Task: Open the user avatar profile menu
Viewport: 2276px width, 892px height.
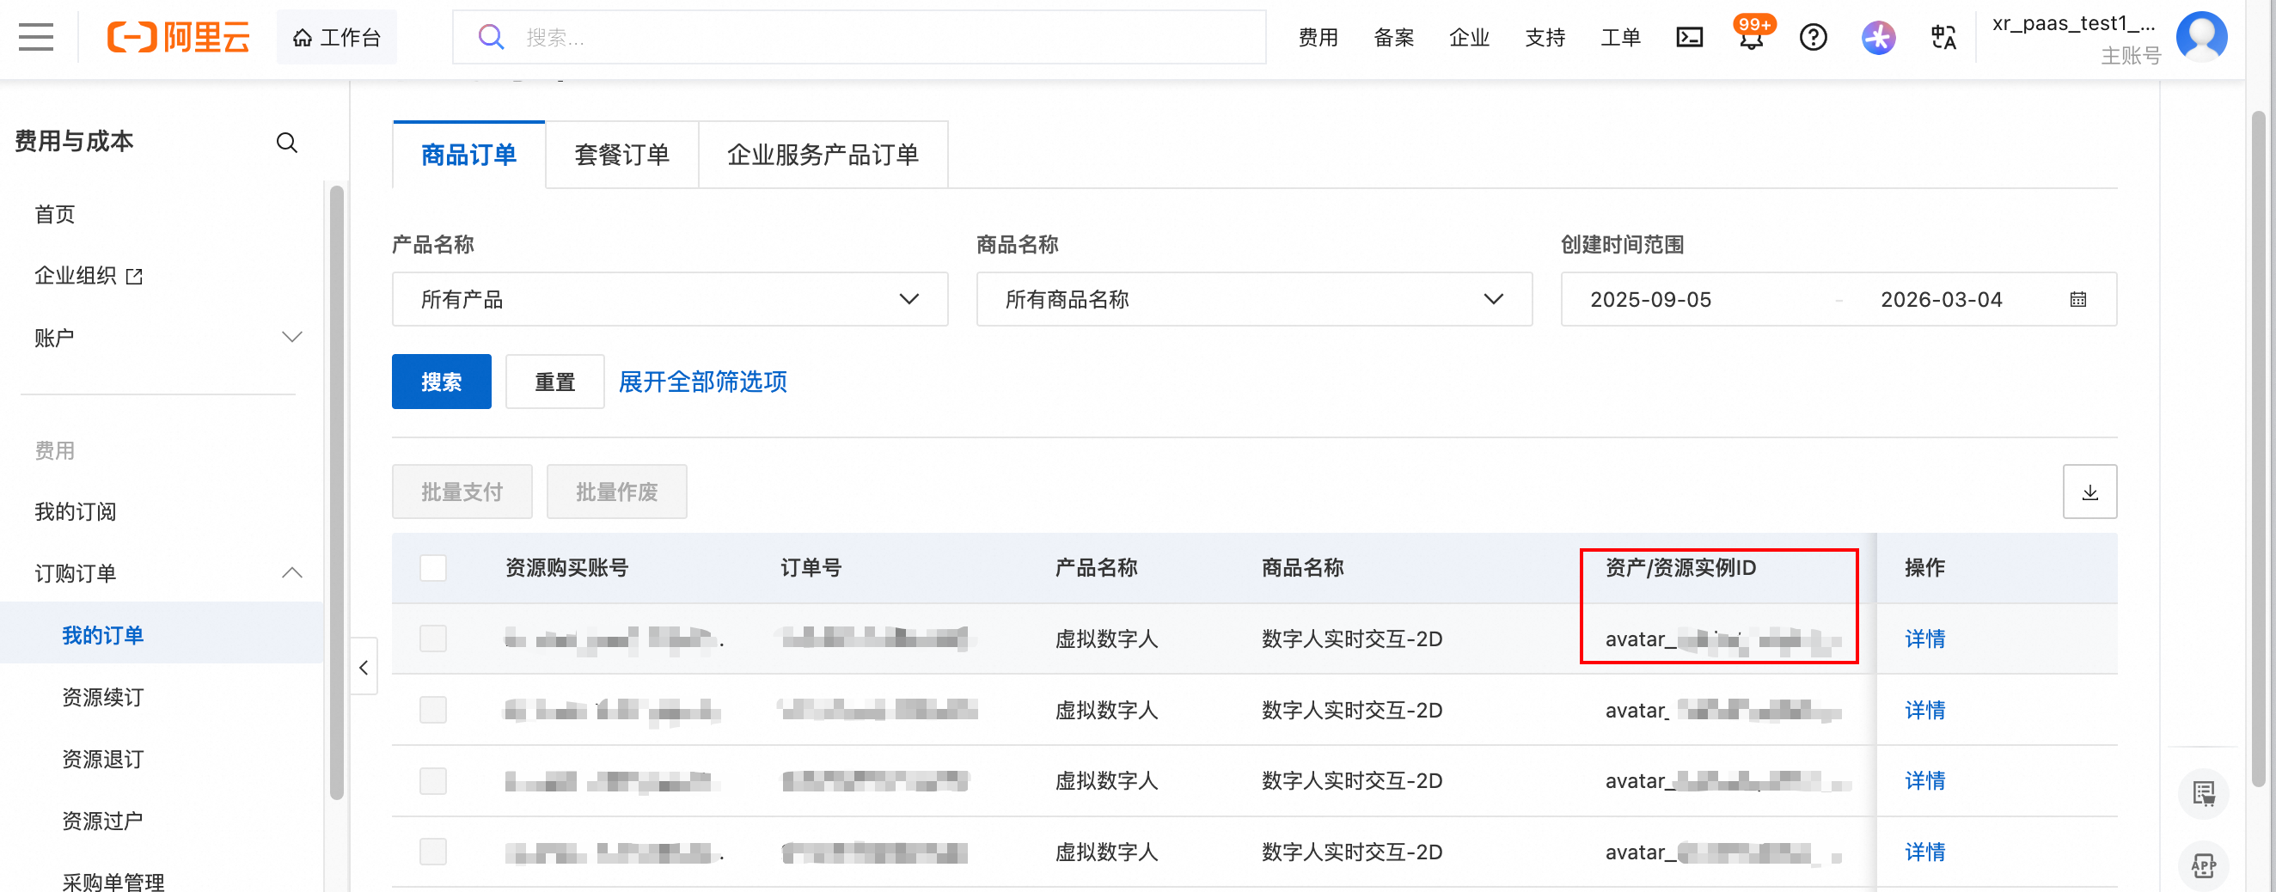Action: coord(2201,37)
